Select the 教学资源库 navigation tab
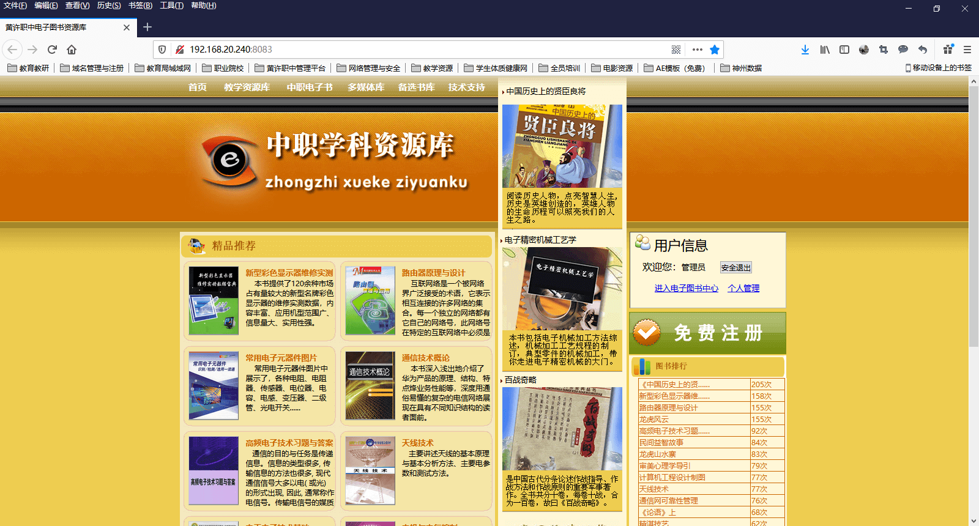This screenshot has height=526, width=979. pos(247,87)
